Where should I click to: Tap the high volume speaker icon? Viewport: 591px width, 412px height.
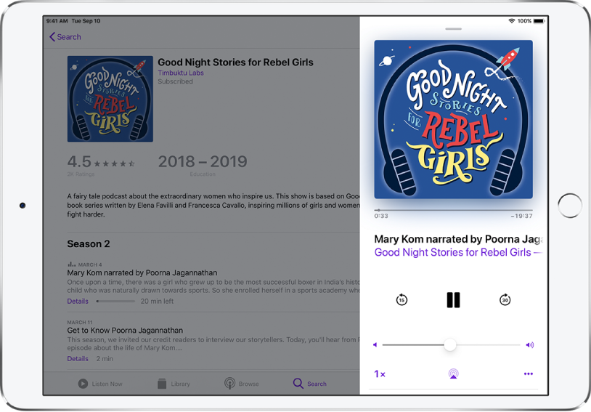[x=530, y=345]
